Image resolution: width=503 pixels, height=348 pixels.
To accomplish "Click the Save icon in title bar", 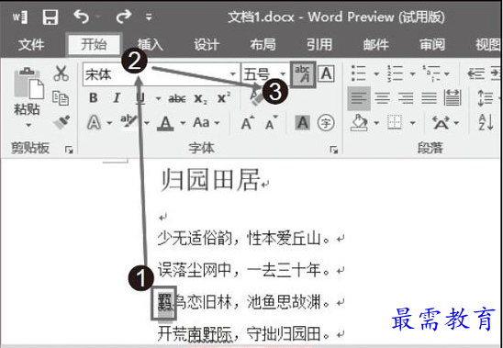I will pyautogui.click(x=50, y=17).
